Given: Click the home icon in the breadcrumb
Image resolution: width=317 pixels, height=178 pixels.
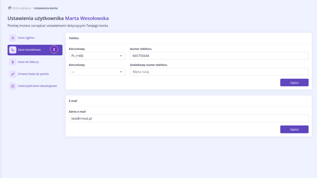Looking at the screenshot, I should point(10,8).
